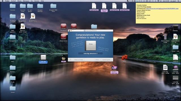This screenshot has width=181, height=101.
Task: Open the Finished folder on the desktop
Action: point(12,6)
